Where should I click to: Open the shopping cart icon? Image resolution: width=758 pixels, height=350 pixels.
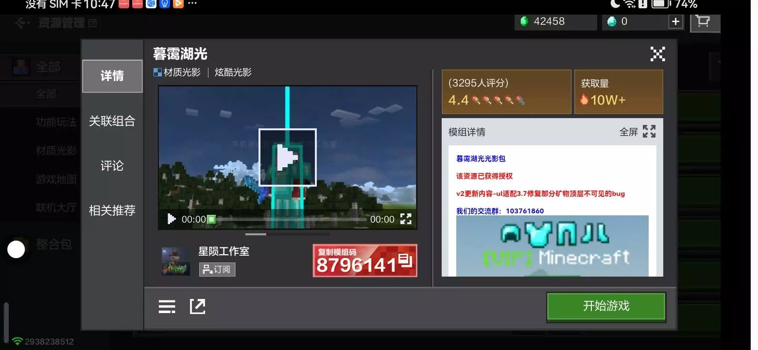click(703, 22)
